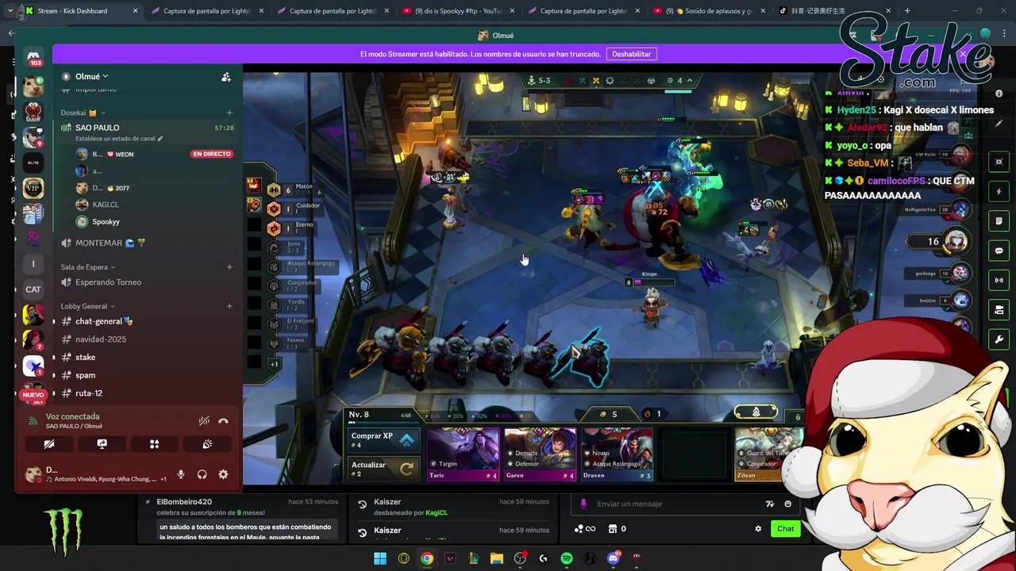Open Discord user settings gear
The image size is (1016, 571).
click(223, 474)
